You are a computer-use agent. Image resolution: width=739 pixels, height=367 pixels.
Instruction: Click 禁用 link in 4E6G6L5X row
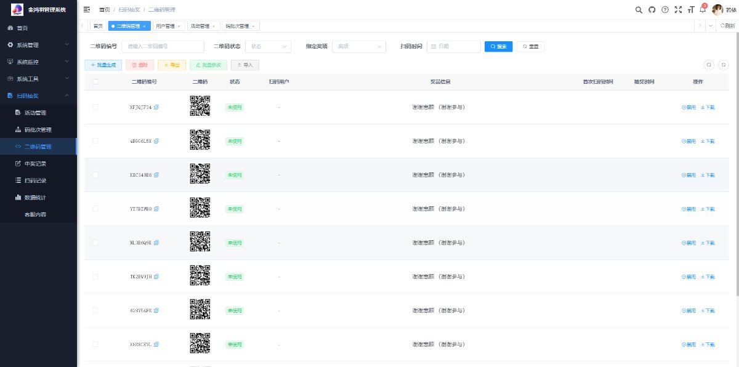click(x=689, y=141)
